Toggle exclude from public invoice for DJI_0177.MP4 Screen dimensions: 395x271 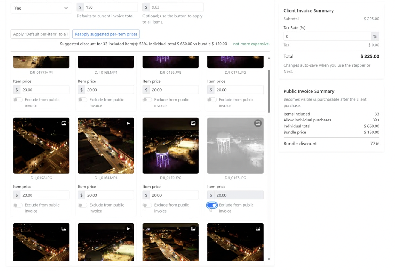pyautogui.click(x=18, y=100)
